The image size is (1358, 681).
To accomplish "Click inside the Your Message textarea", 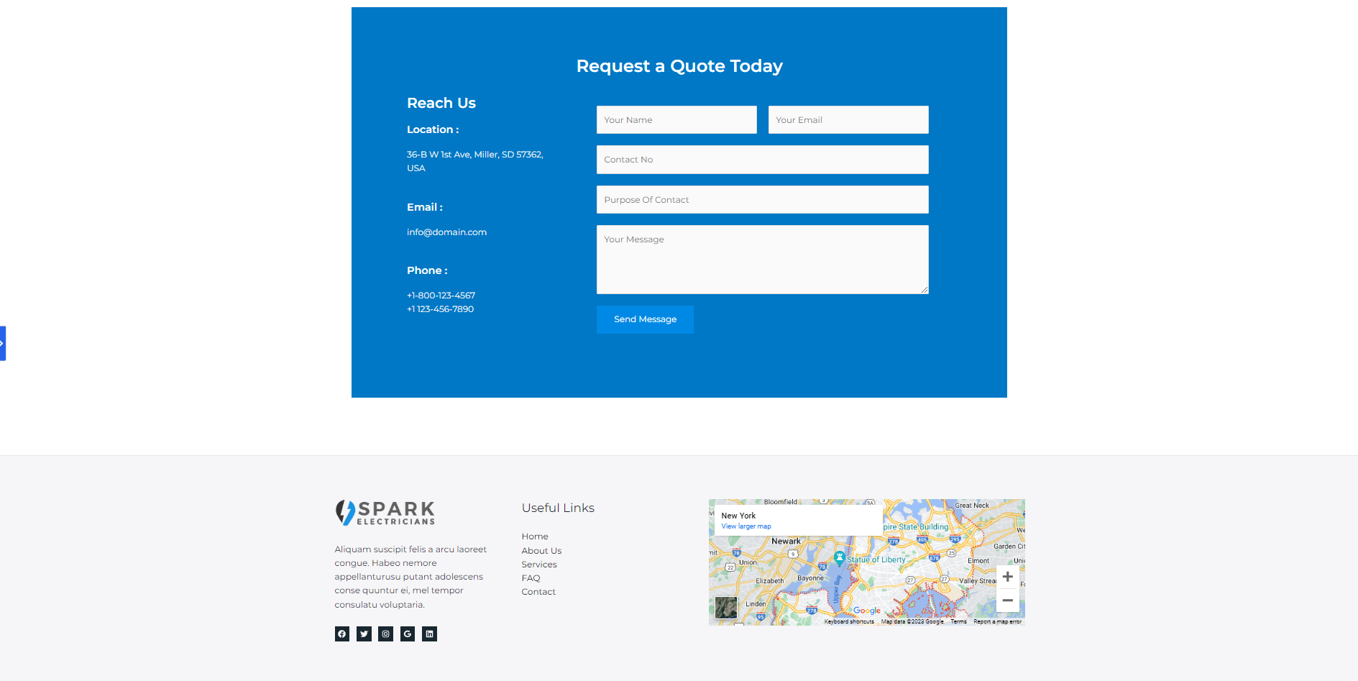I will 762,260.
